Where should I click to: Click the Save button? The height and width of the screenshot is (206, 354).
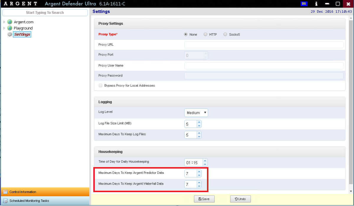(204, 199)
